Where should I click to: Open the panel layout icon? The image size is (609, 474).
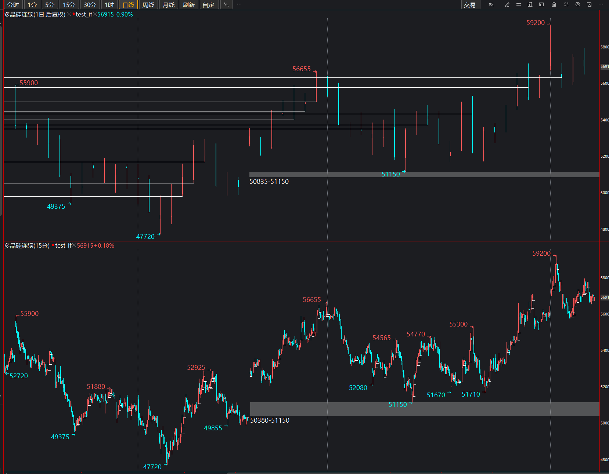pos(541,5)
